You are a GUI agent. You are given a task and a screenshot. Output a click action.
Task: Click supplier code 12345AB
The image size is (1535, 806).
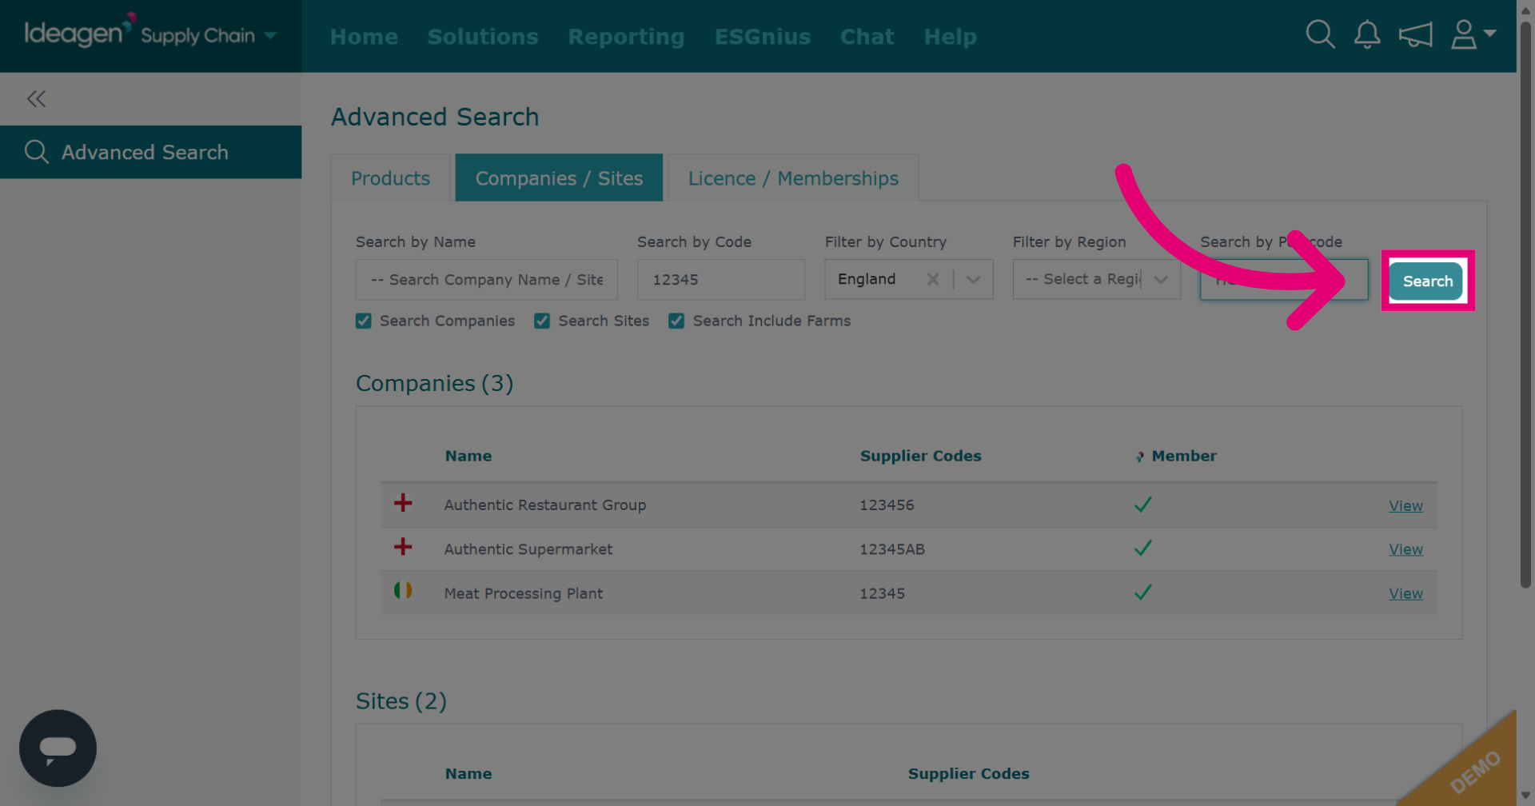pos(892,549)
